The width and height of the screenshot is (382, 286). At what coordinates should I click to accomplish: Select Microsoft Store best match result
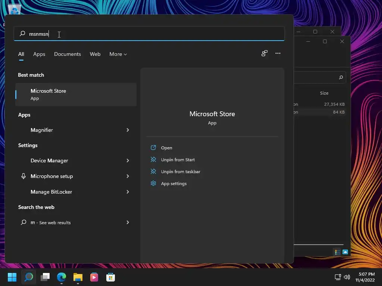(76, 94)
